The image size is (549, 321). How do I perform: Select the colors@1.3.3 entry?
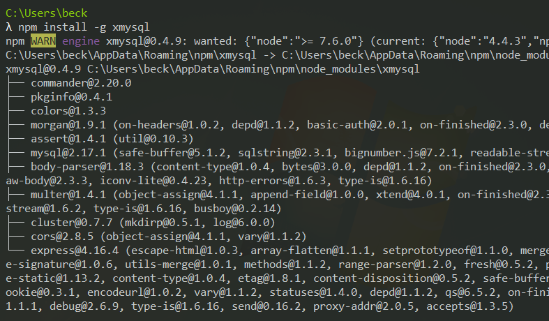(x=68, y=111)
